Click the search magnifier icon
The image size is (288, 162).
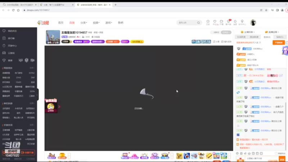point(198,23)
